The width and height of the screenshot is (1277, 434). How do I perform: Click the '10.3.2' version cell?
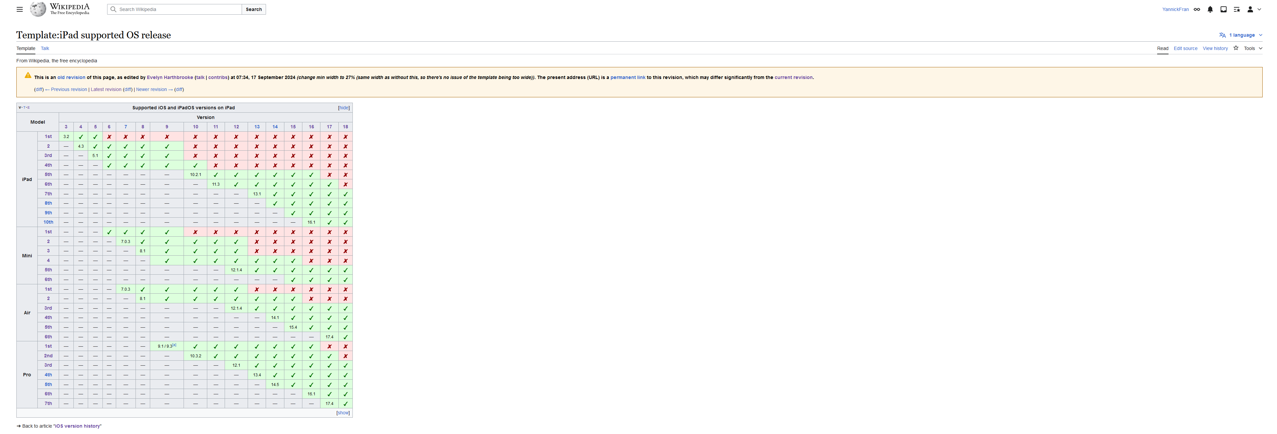196,356
